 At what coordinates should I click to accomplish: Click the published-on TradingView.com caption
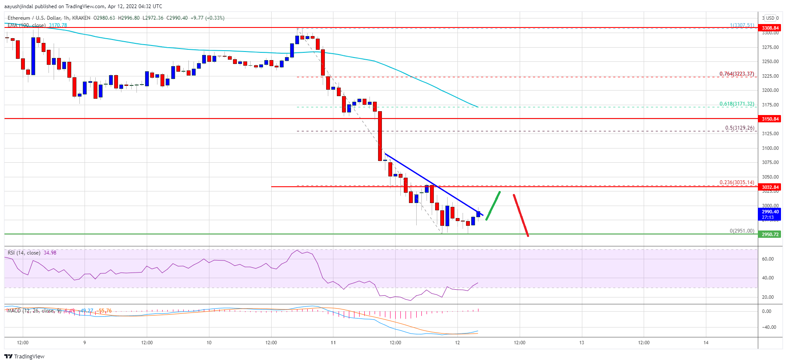(83, 6)
